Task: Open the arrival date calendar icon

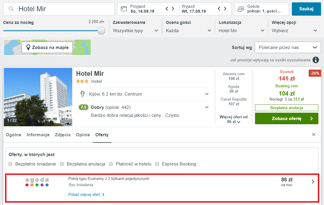Action: click(x=124, y=9)
